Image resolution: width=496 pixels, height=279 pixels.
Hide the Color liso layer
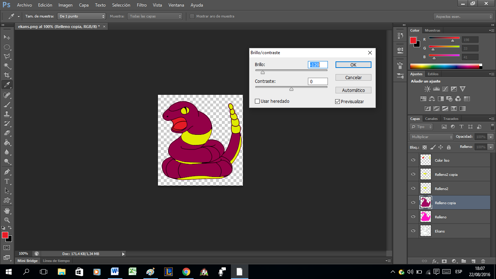click(413, 160)
